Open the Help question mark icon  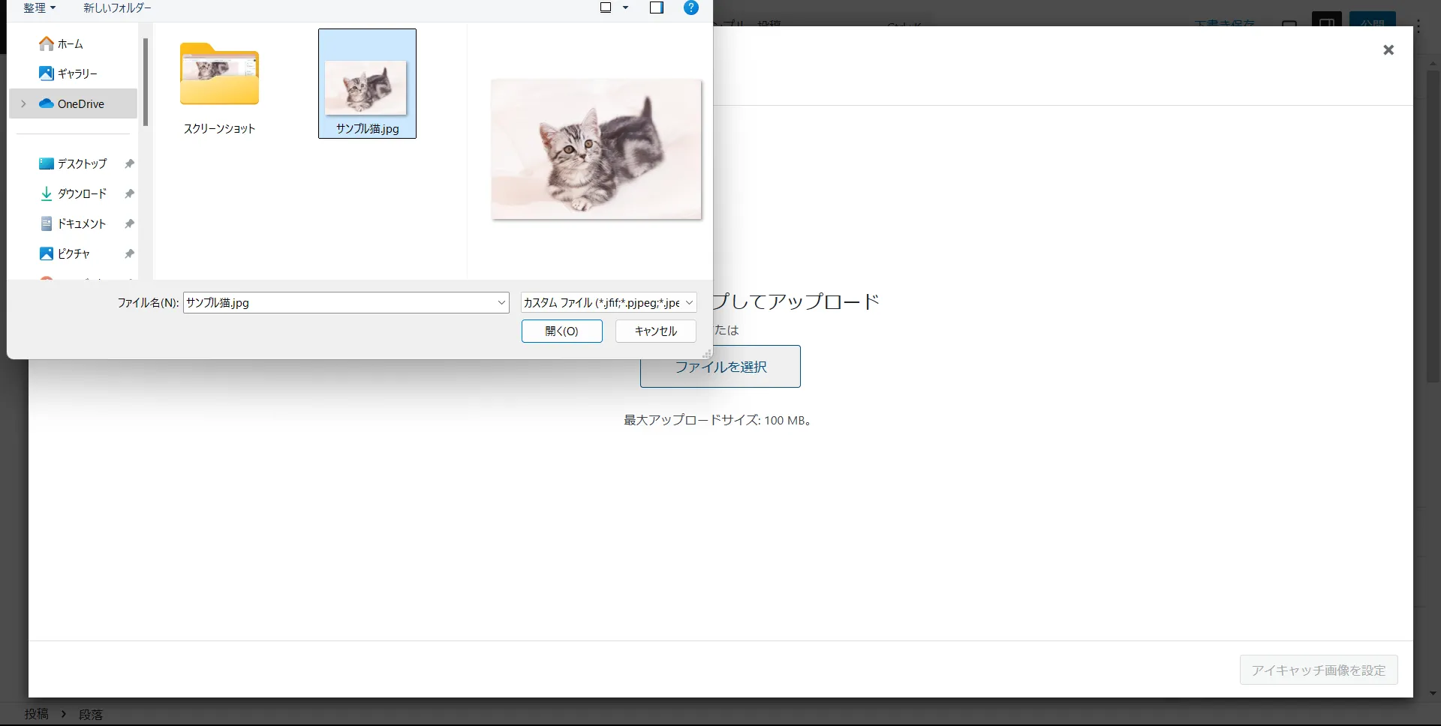690,7
